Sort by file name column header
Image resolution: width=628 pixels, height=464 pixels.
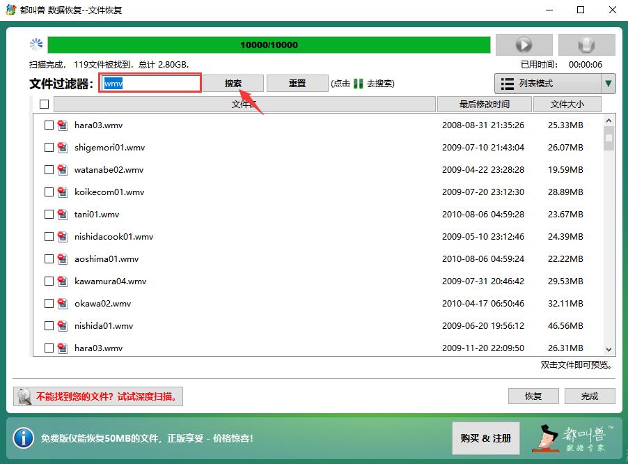click(x=244, y=105)
